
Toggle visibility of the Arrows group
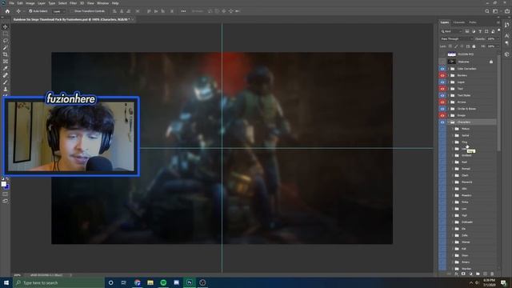pyautogui.click(x=442, y=102)
